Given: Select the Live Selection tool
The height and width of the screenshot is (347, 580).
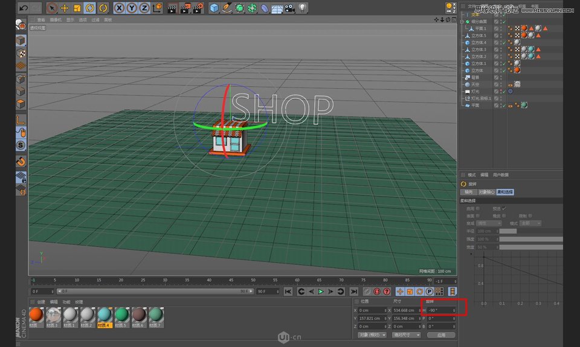Looking at the screenshot, I should point(52,8).
